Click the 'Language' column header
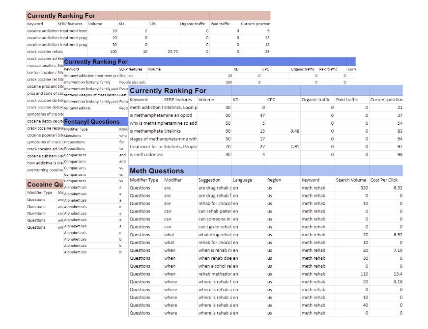This screenshot has width=428, height=329. (242, 180)
